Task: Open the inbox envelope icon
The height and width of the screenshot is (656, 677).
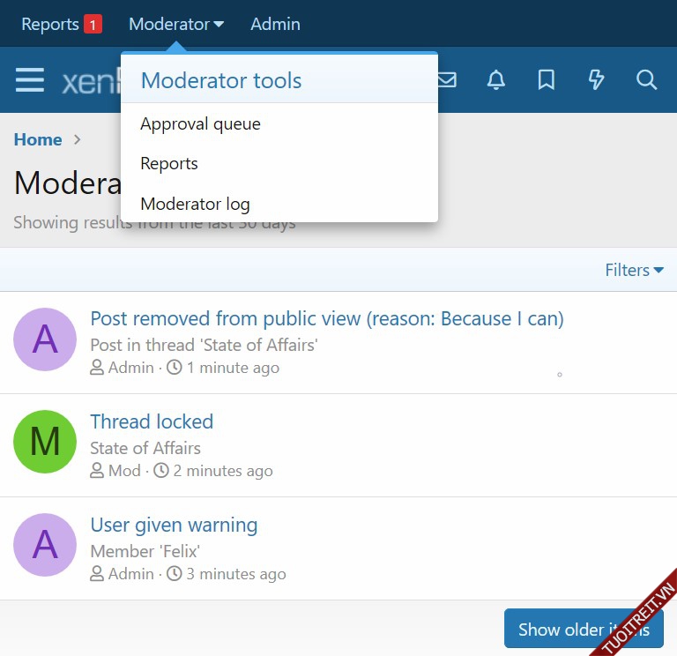Action: (x=447, y=80)
